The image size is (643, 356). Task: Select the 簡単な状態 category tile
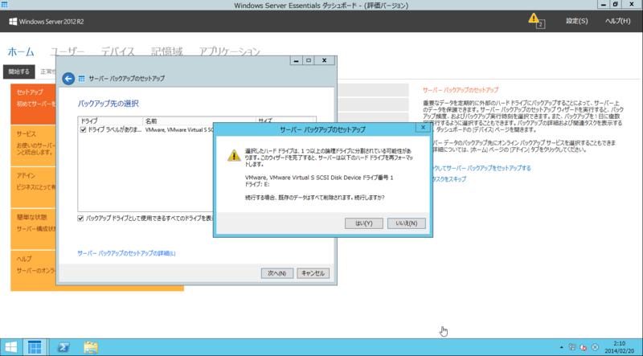33,229
